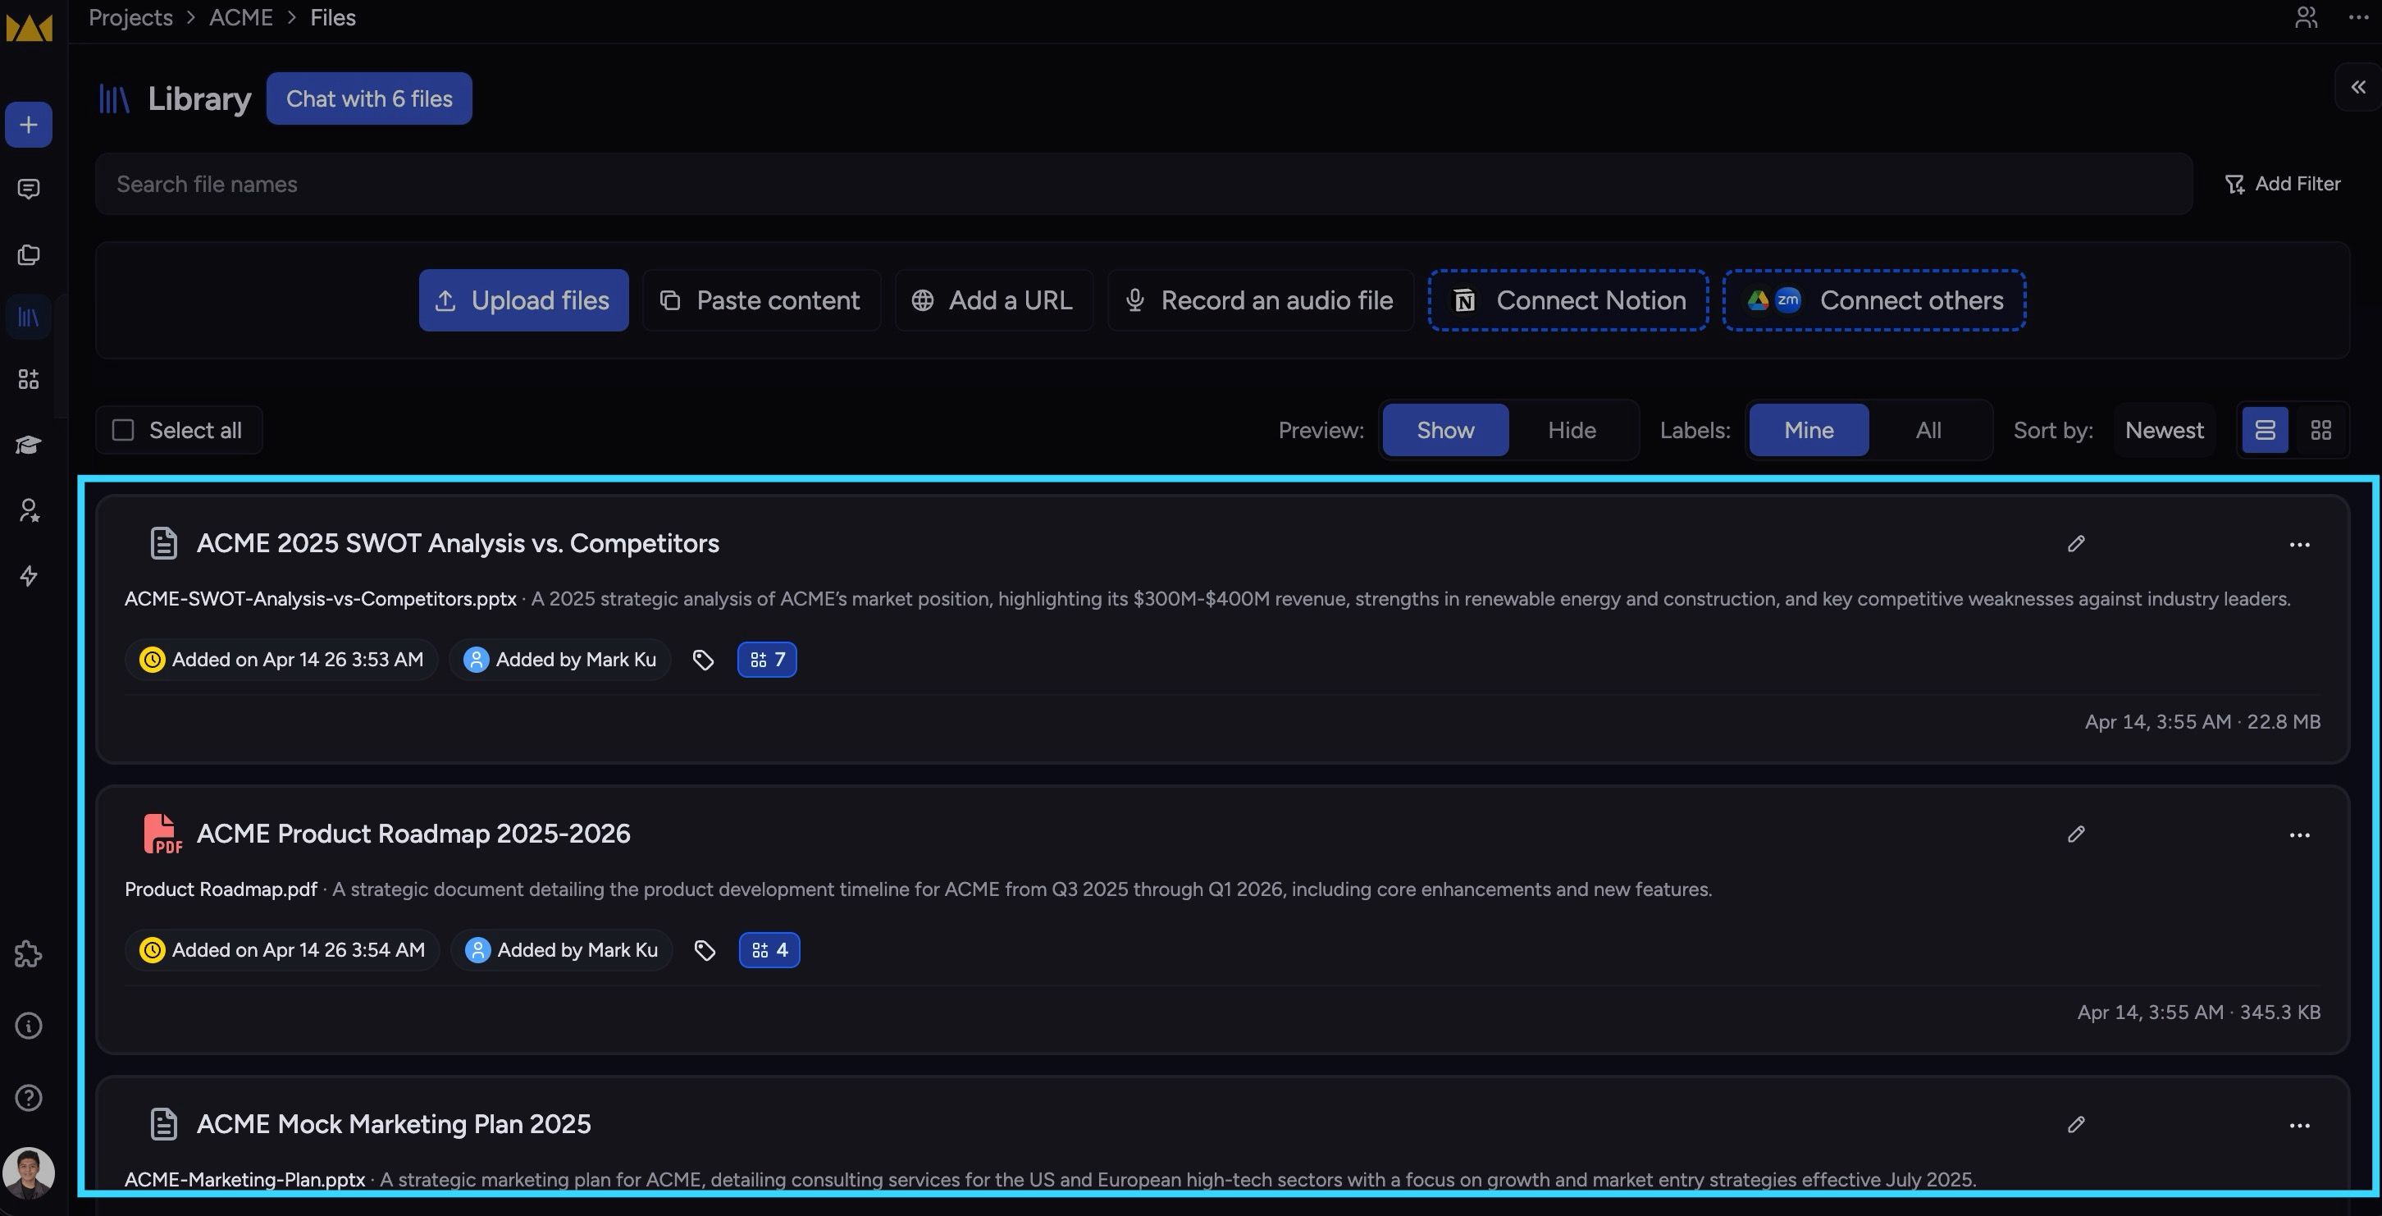
Task: Open more options for Product Roadmap file
Action: pos(2300,835)
